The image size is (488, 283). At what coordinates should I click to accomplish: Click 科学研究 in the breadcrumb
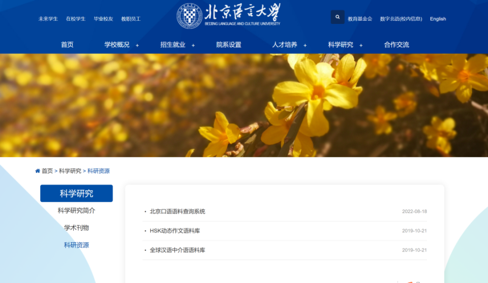(x=70, y=171)
